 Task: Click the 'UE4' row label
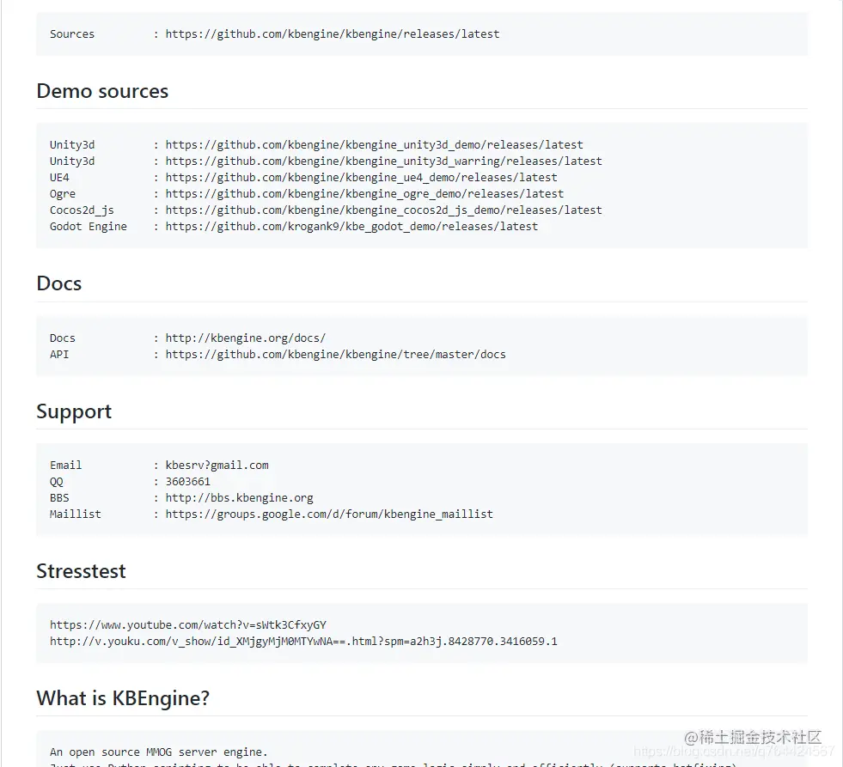[59, 178]
